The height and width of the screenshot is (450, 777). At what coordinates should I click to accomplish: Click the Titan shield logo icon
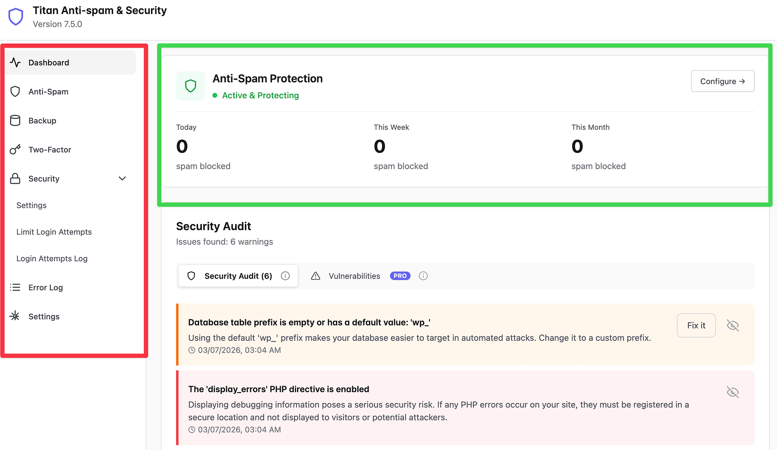(x=16, y=17)
